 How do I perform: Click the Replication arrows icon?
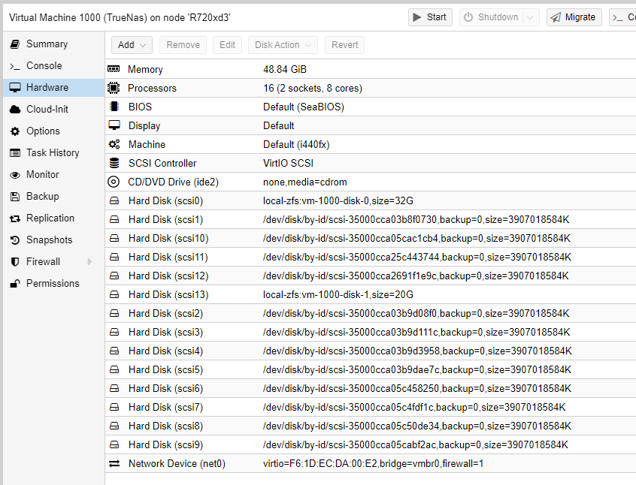pos(15,218)
